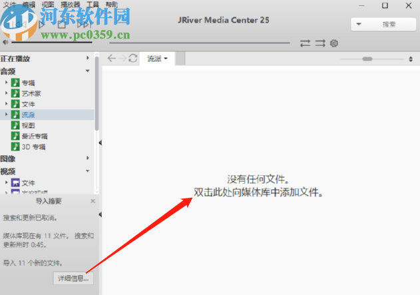Open the 文件 menu
This screenshot has height=295, width=420.
pyautogui.click(x=9, y=4)
